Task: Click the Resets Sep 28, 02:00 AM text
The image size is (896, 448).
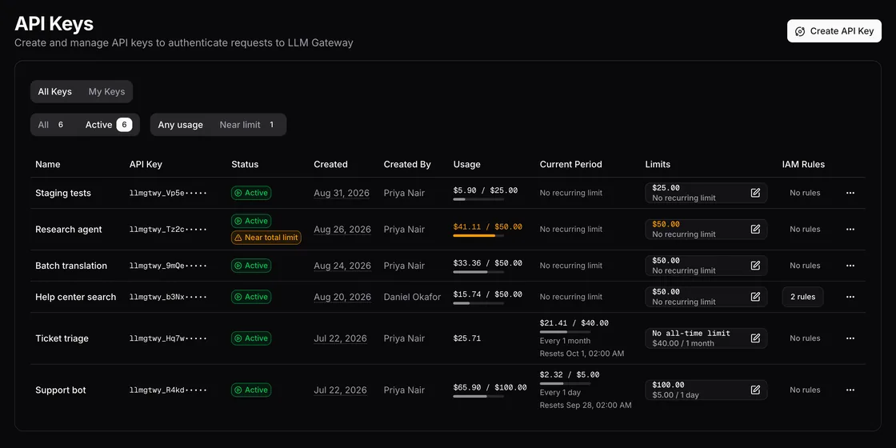Action: coord(586,405)
